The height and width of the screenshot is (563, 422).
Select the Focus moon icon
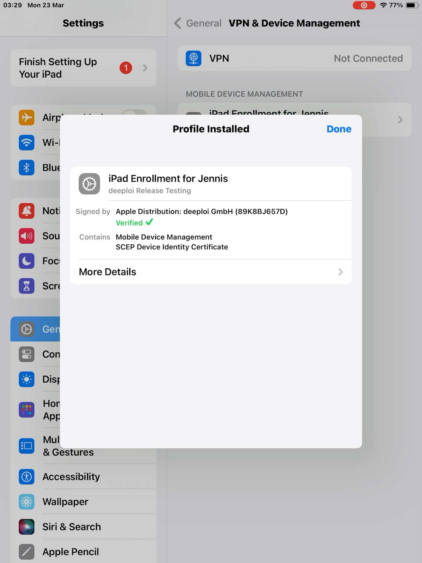point(27,261)
